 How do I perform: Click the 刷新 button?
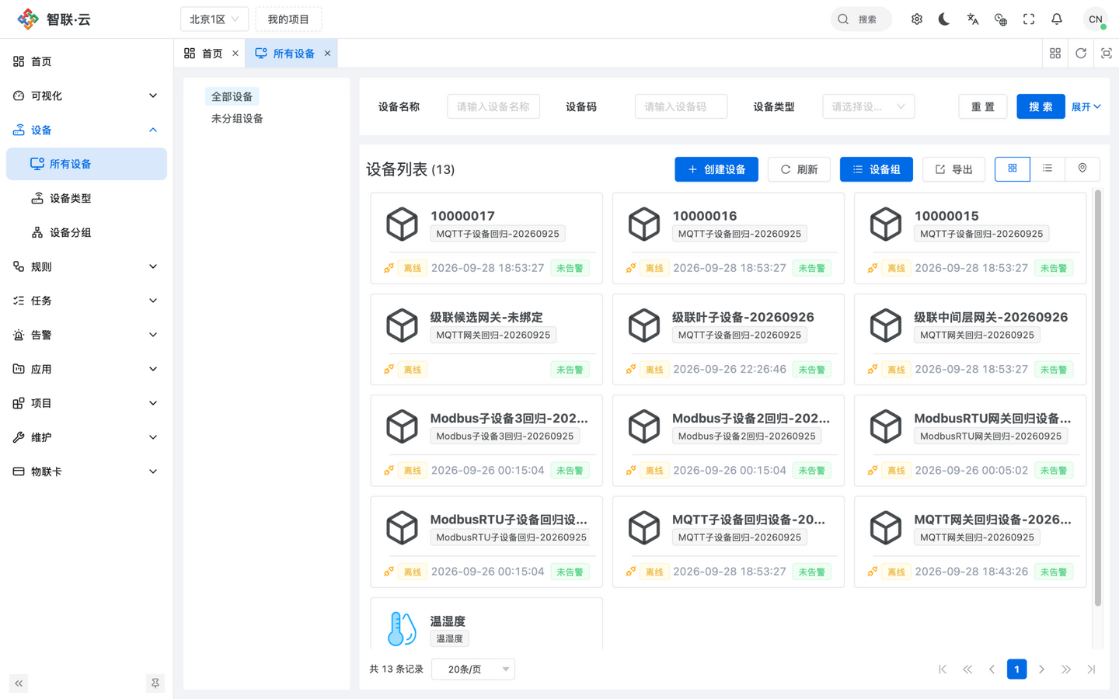[799, 169]
